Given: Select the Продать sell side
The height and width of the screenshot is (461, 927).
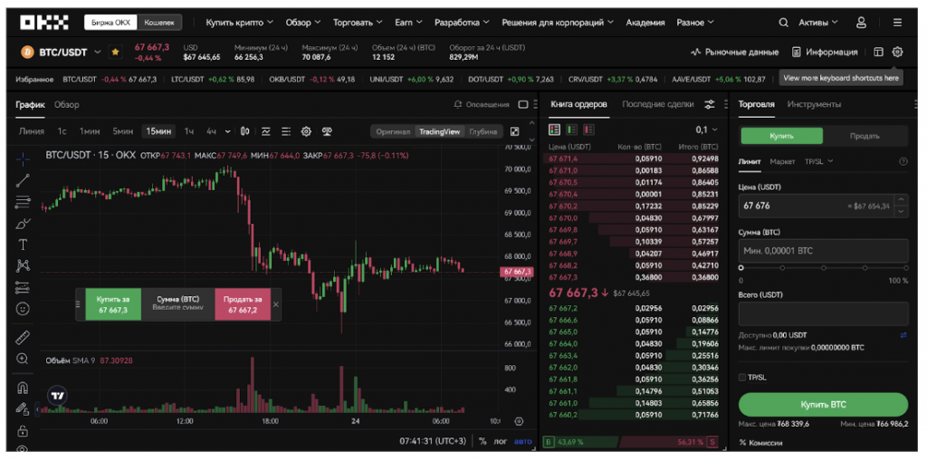Looking at the screenshot, I should coord(865,136).
